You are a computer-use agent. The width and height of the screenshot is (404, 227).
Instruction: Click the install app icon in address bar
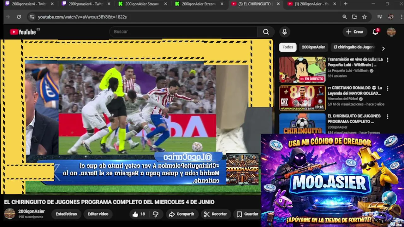tap(354, 17)
